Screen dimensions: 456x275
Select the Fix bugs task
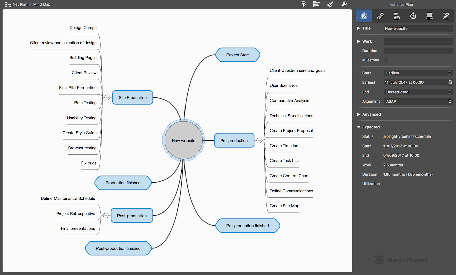coord(89,163)
